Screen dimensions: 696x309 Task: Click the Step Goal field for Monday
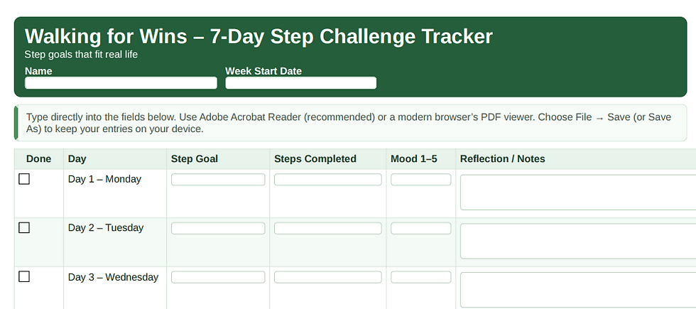click(x=218, y=180)
